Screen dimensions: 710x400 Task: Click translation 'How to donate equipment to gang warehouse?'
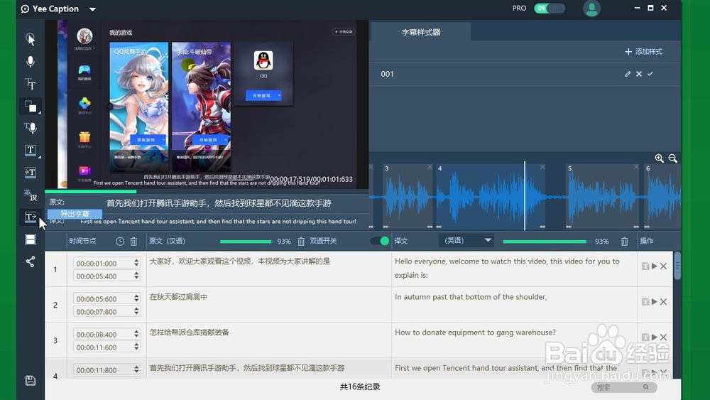pos(475,333)
